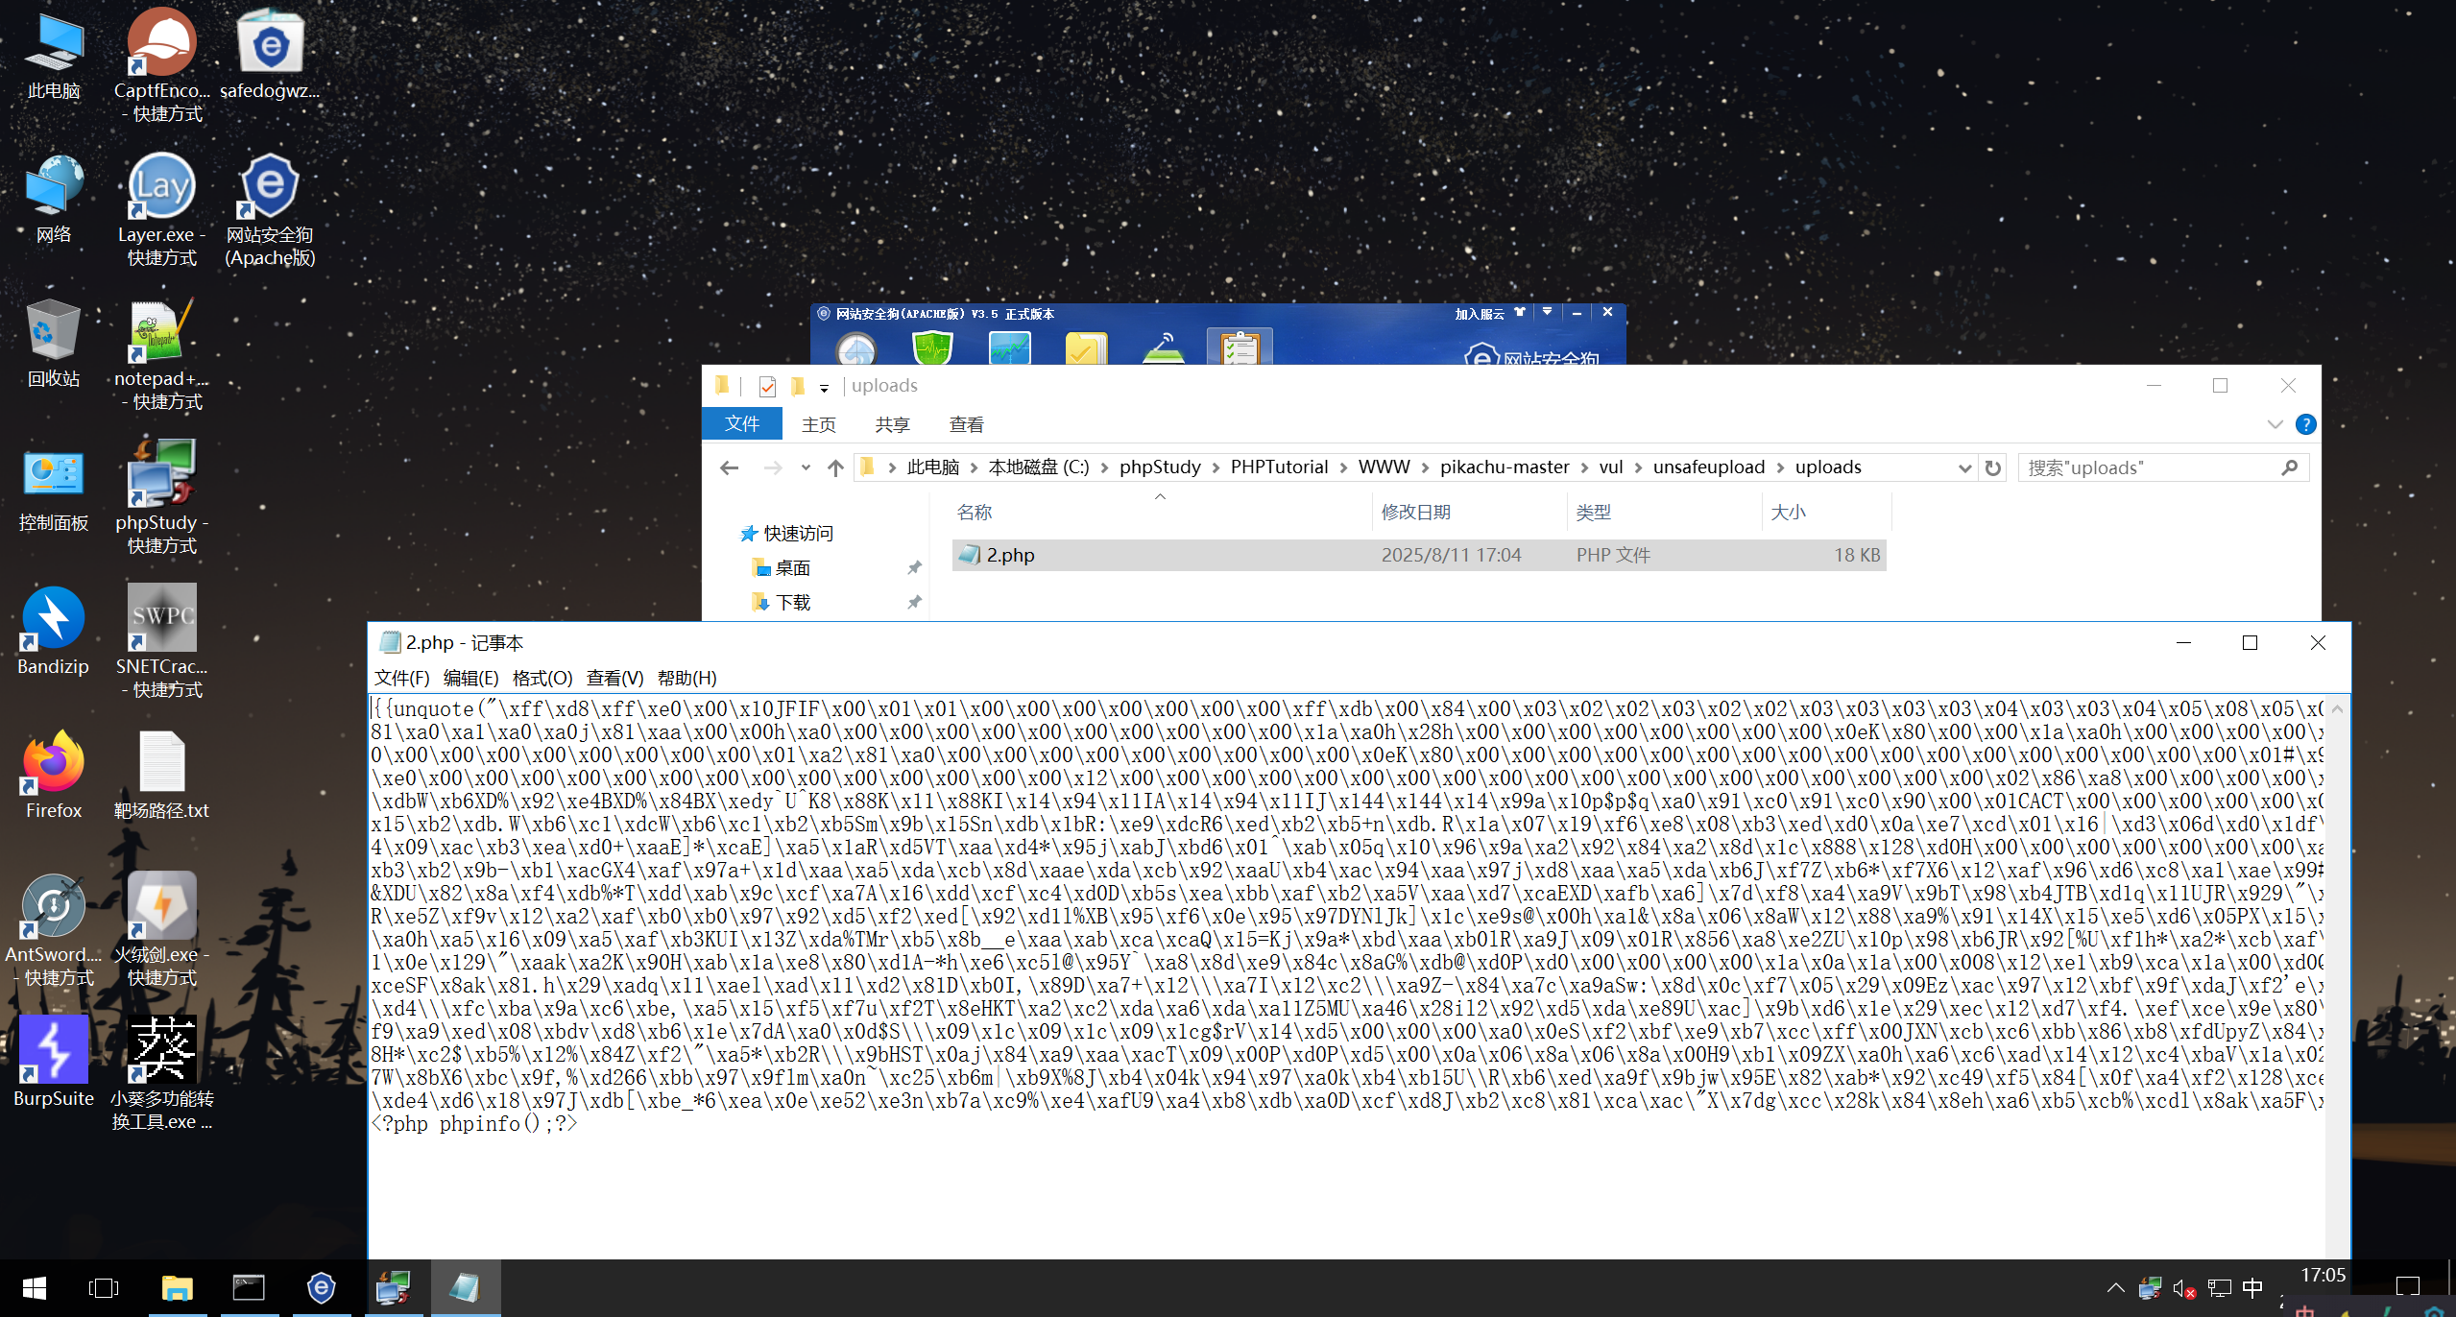Click the pikachu-master breadcrumb in address bar
The image size is (2456, 1317).
1504,467
